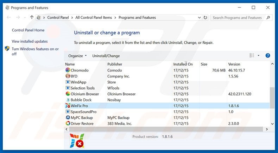This screenshot has height=153, width=278.
Task: Click the vertical scrollbar up arrow
Action: 272,64
